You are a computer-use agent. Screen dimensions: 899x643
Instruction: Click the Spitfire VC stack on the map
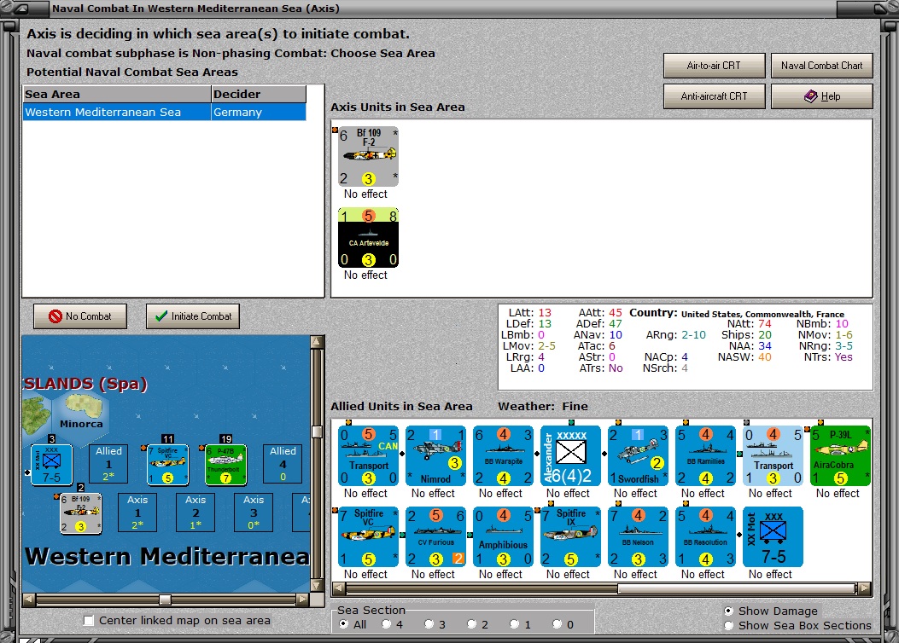click(x=167, y=465)
